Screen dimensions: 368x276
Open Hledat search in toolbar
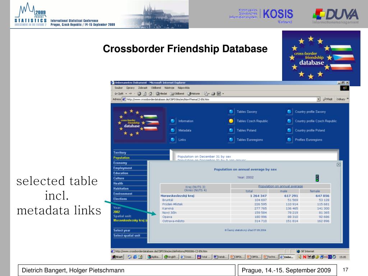click(x=161, y=94)
